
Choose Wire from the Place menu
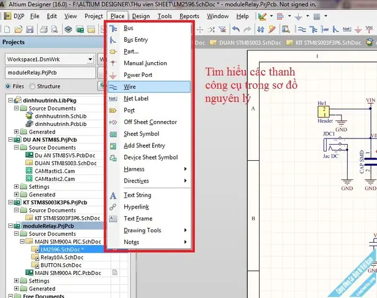click(x=149, y=87)
